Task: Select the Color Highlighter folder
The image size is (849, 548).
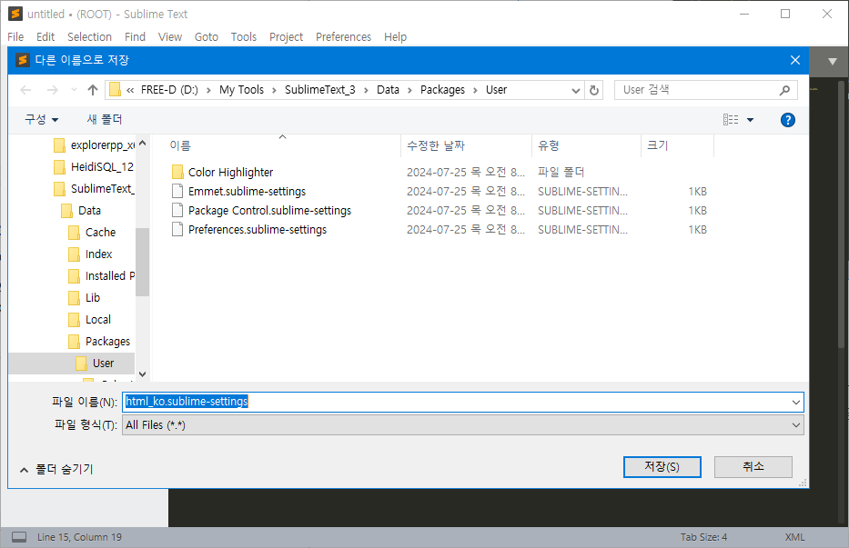Action: 230,172
